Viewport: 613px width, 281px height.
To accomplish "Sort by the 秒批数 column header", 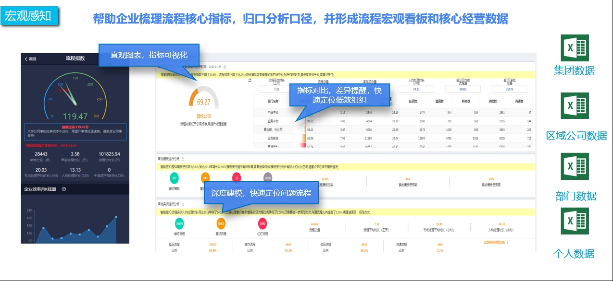I will pyautogui.click(x=493, y=101).
